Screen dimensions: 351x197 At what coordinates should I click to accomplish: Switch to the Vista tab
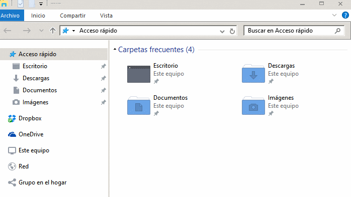click(106, 16)
